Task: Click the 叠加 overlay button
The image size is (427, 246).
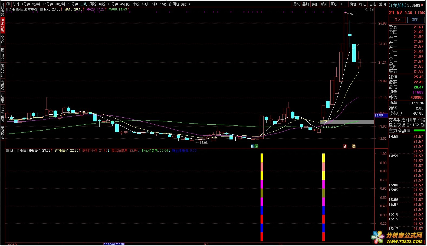Action: [306, 4]
